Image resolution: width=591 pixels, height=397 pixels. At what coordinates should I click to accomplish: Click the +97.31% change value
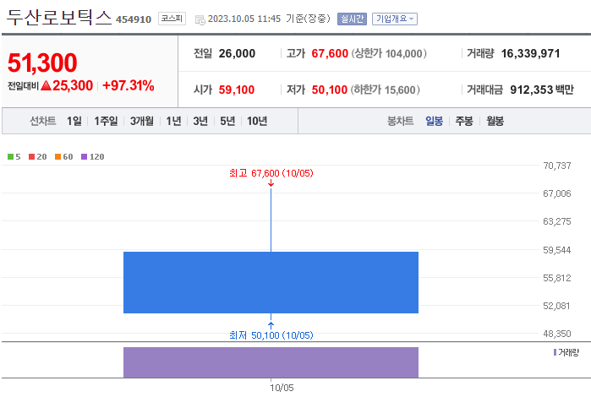click(129, 85)
